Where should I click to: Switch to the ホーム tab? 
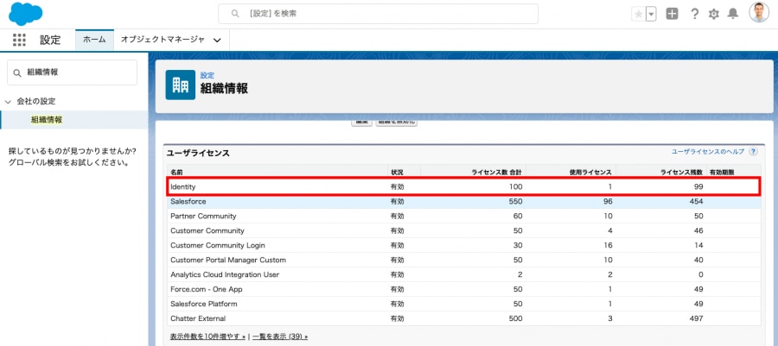94,40
